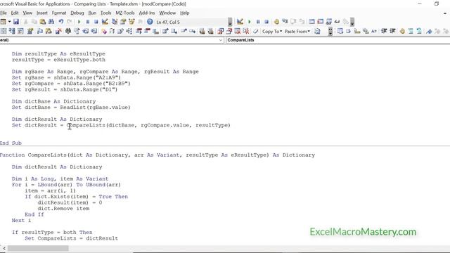This screenshot has height=253, width=450.
Task: Open the Watch Window icon
Action: 329,22
